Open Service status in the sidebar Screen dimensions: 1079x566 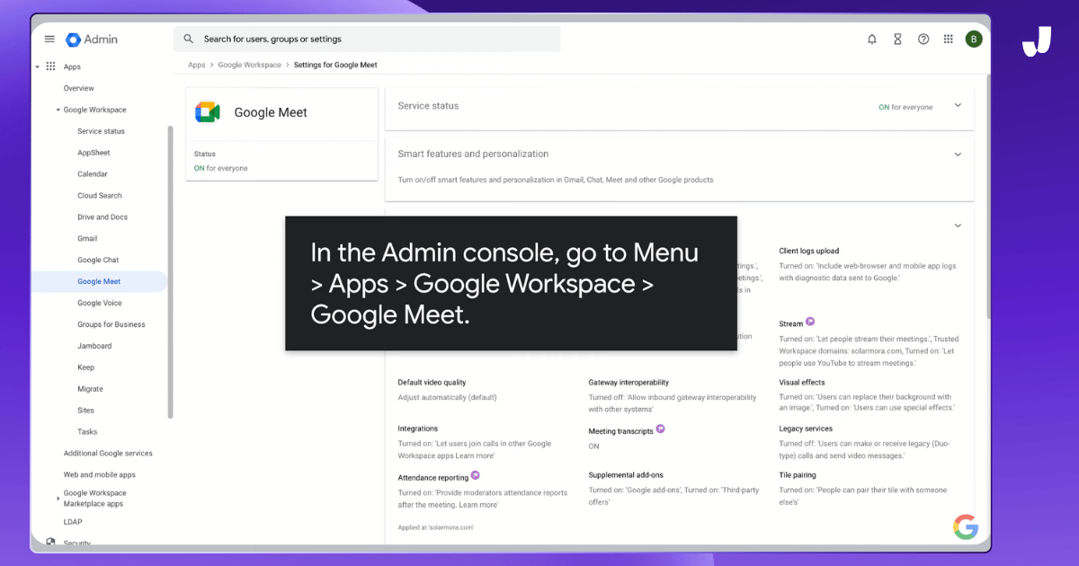click(101, 131)
